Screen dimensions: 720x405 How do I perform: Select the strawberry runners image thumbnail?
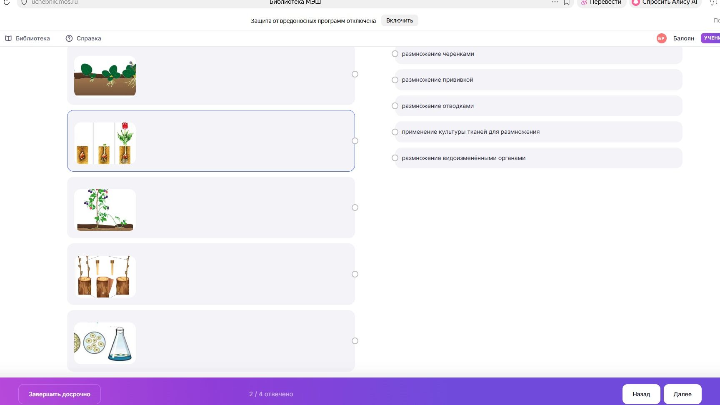105,77
